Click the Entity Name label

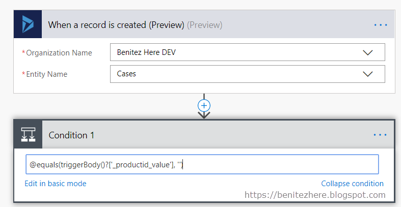[46, 74]
